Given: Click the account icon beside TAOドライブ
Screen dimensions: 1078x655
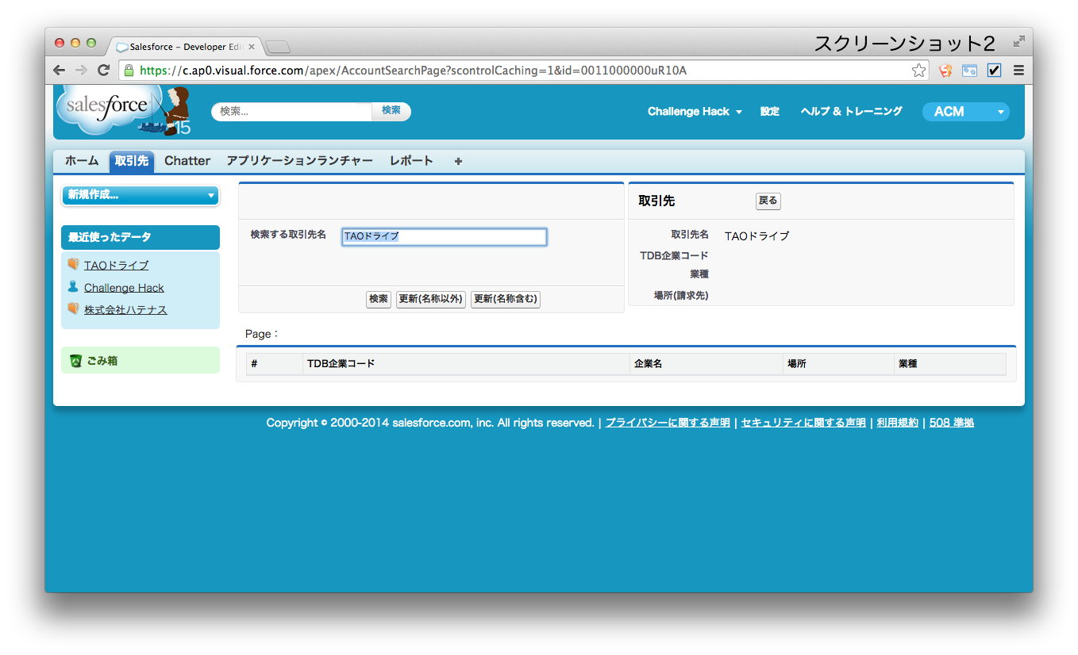Looking at the screenshot, I should 74,264.
